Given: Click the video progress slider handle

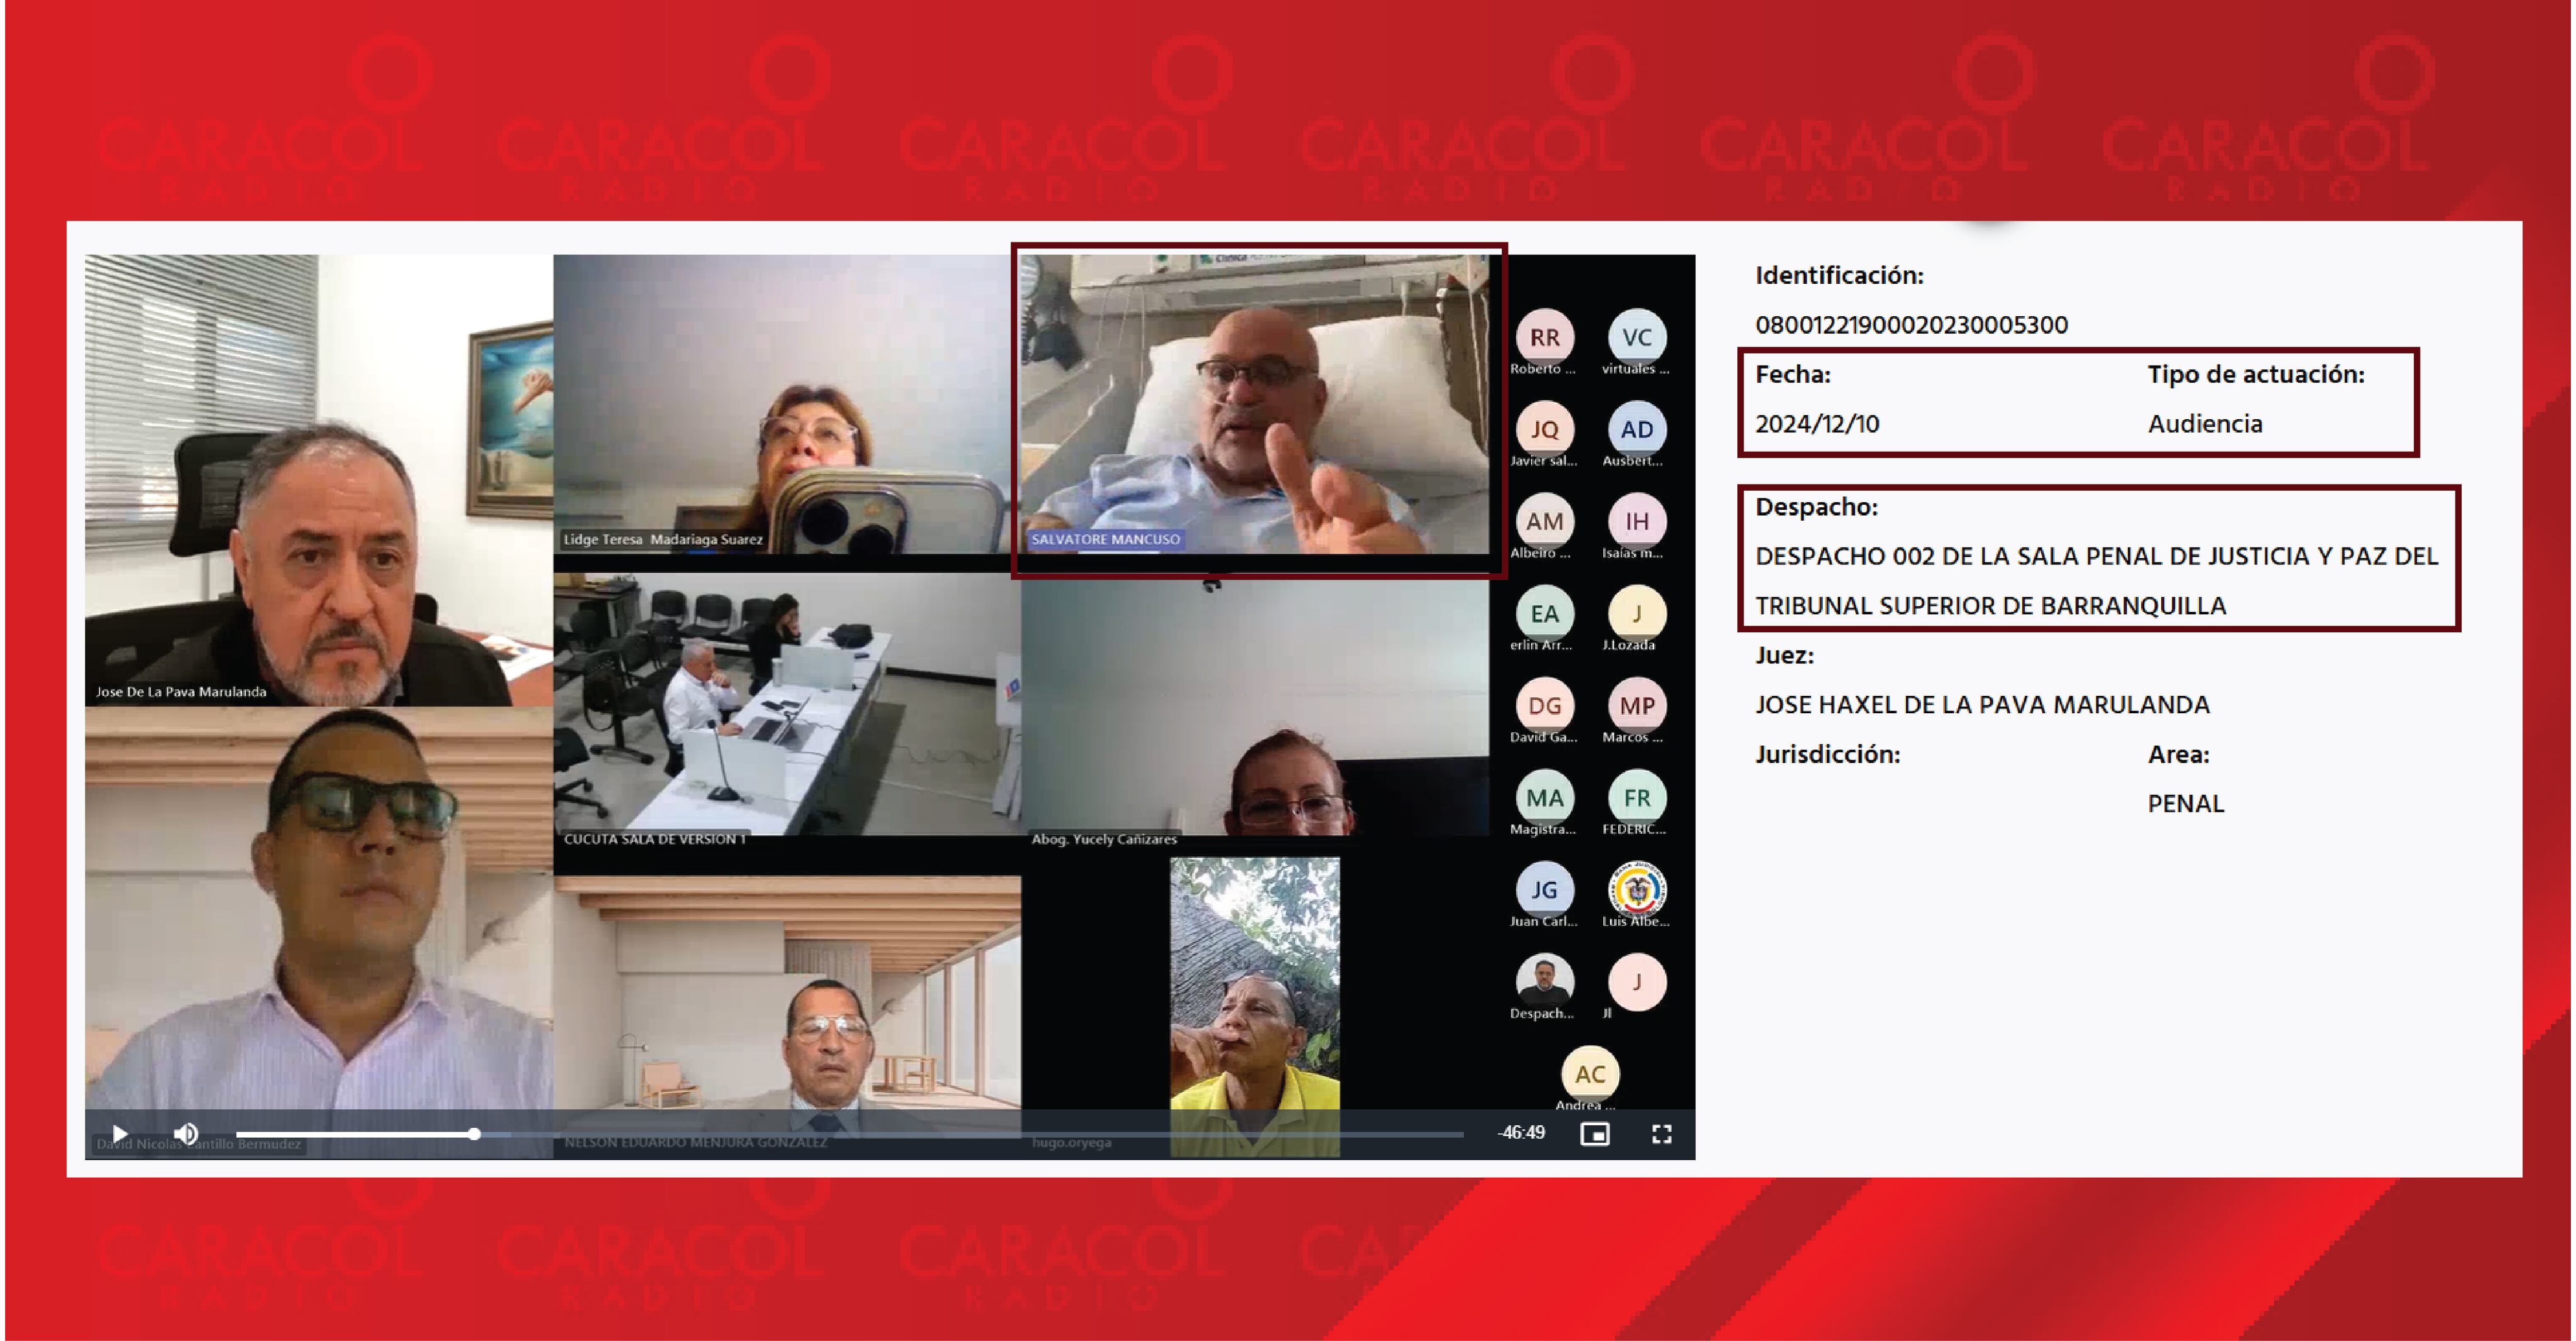Looking at the screenshot, I should tap(474, 1133).
